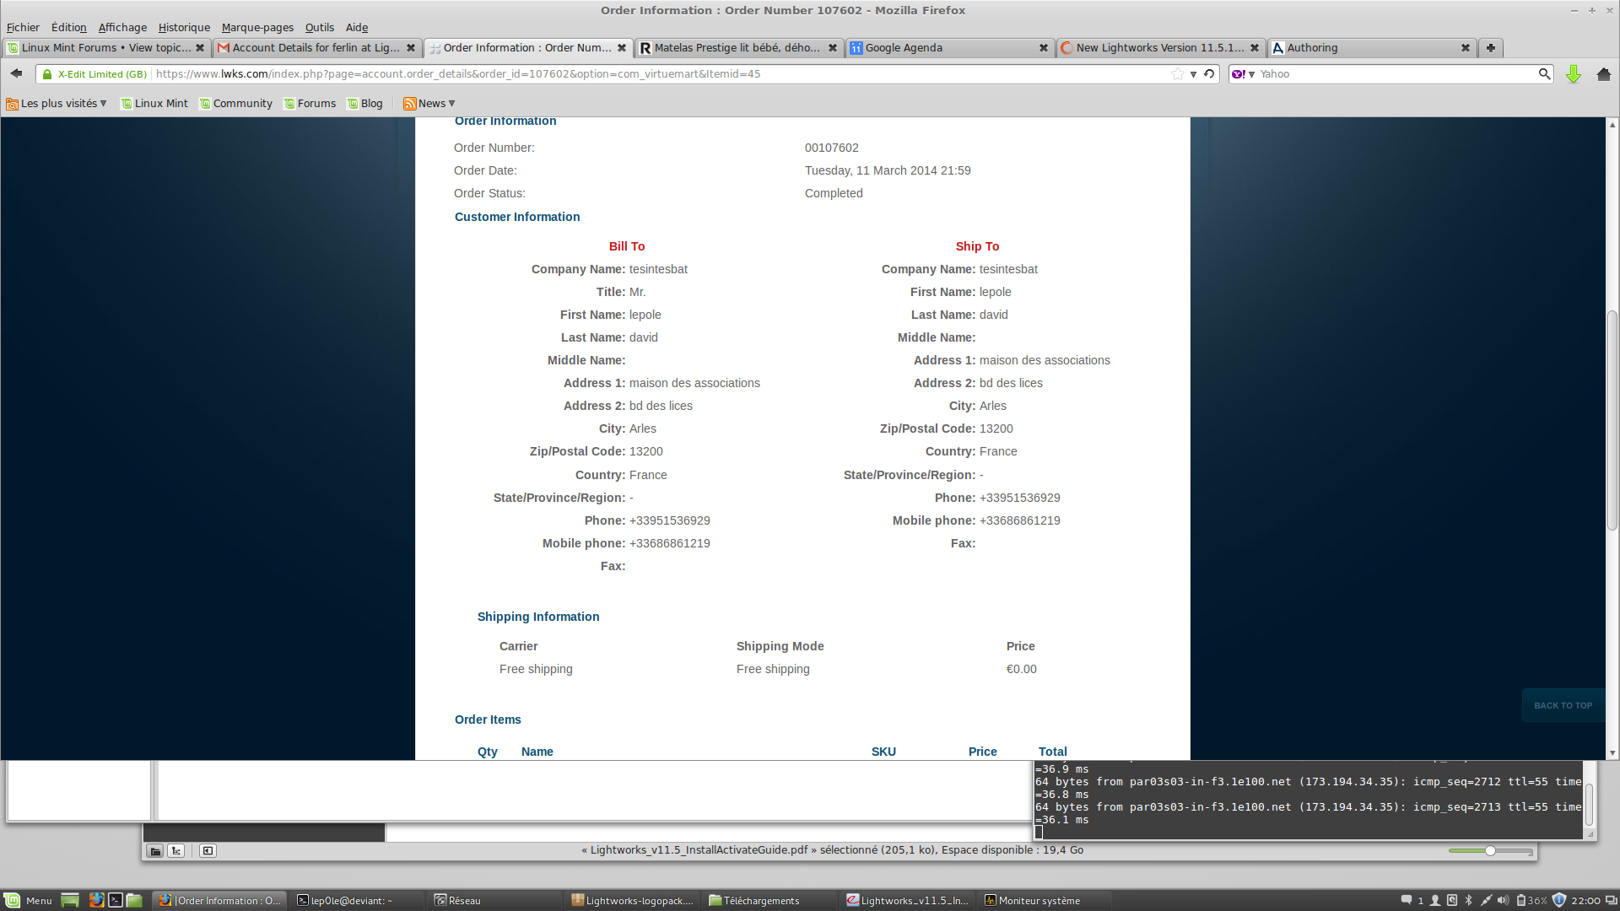The height and width of the screenshot is (911, 1620).
Task: Hide the file manager sidebar pane
Action: point(208,850)
